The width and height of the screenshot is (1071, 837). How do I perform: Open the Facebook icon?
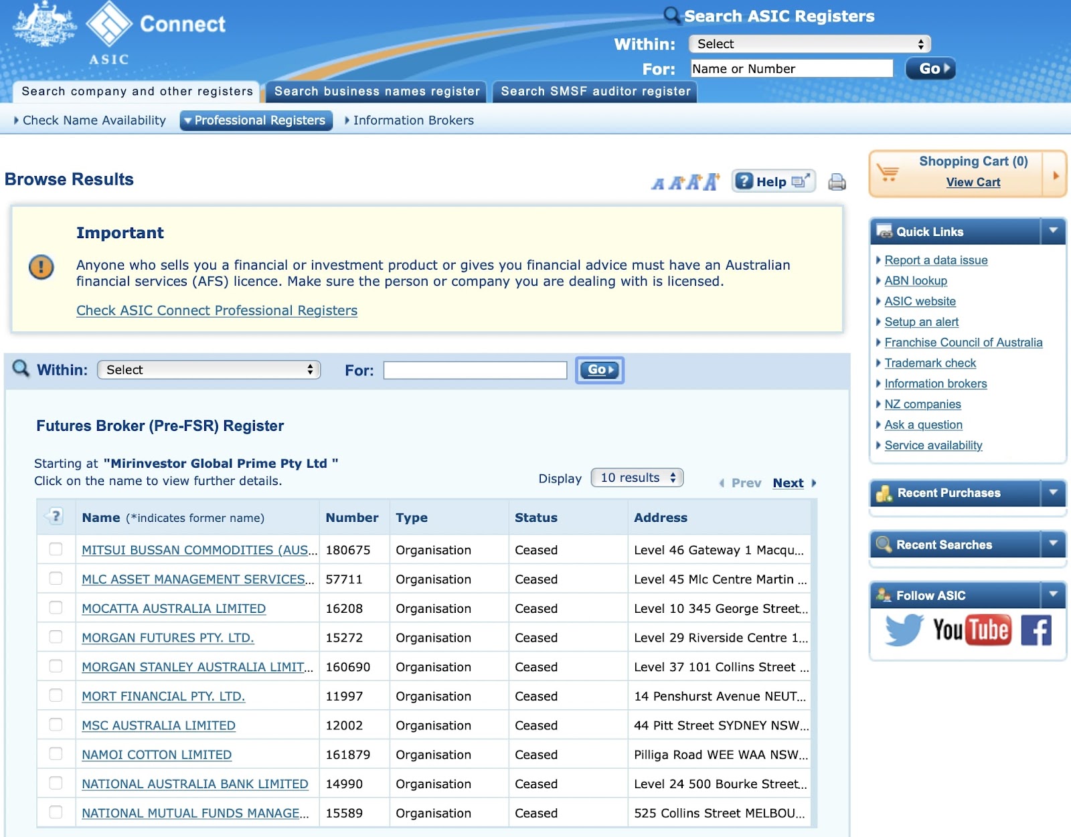click(x=1036, y=630)
